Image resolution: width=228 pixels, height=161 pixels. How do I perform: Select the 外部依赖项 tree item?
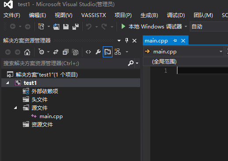coord(45,91)
